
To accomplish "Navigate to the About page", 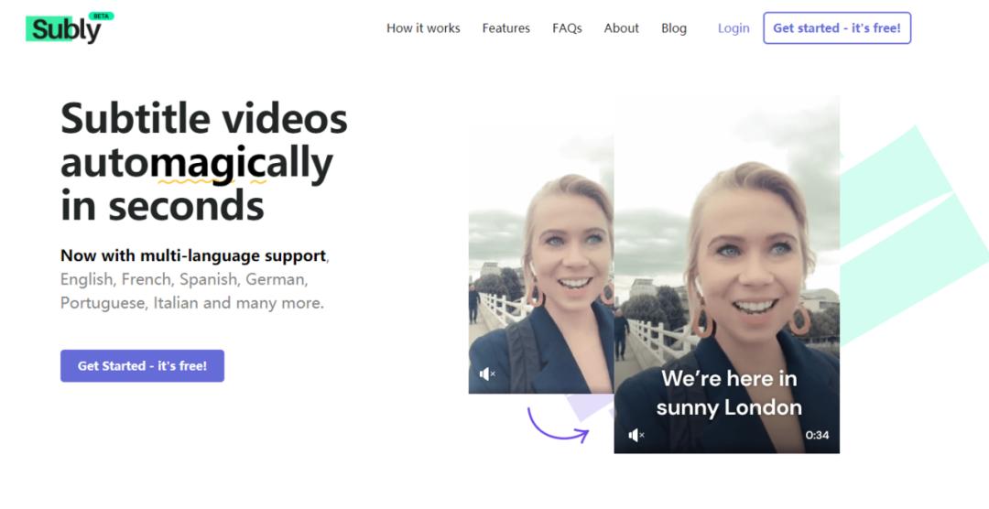I will point(621,28).
